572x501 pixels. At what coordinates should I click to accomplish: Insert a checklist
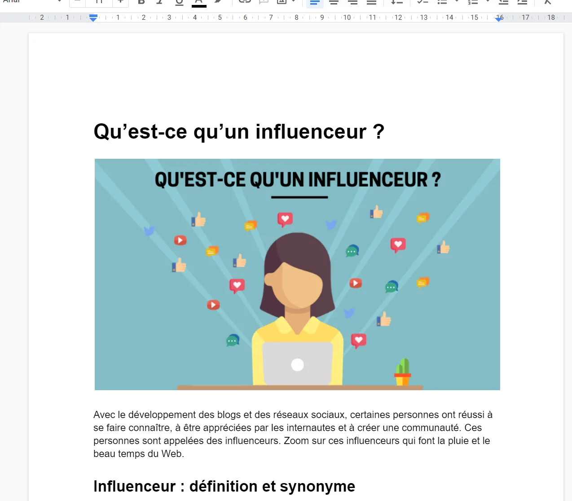pyautogui.click(x=422, y=2)
